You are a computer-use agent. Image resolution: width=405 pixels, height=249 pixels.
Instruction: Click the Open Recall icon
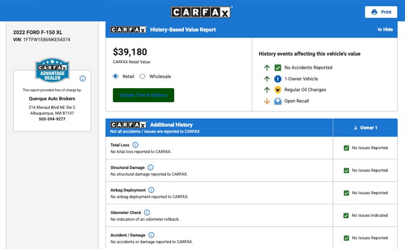point(277,101)
